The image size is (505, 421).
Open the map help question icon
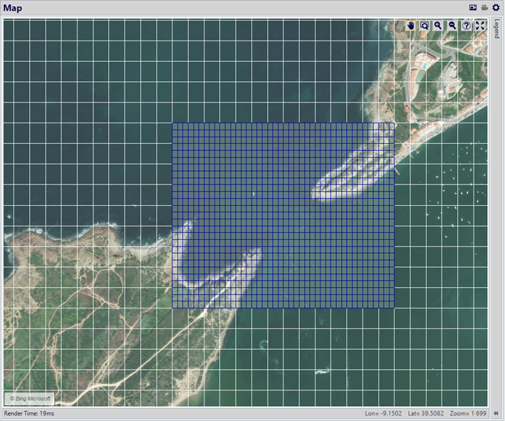click(467, 26)
